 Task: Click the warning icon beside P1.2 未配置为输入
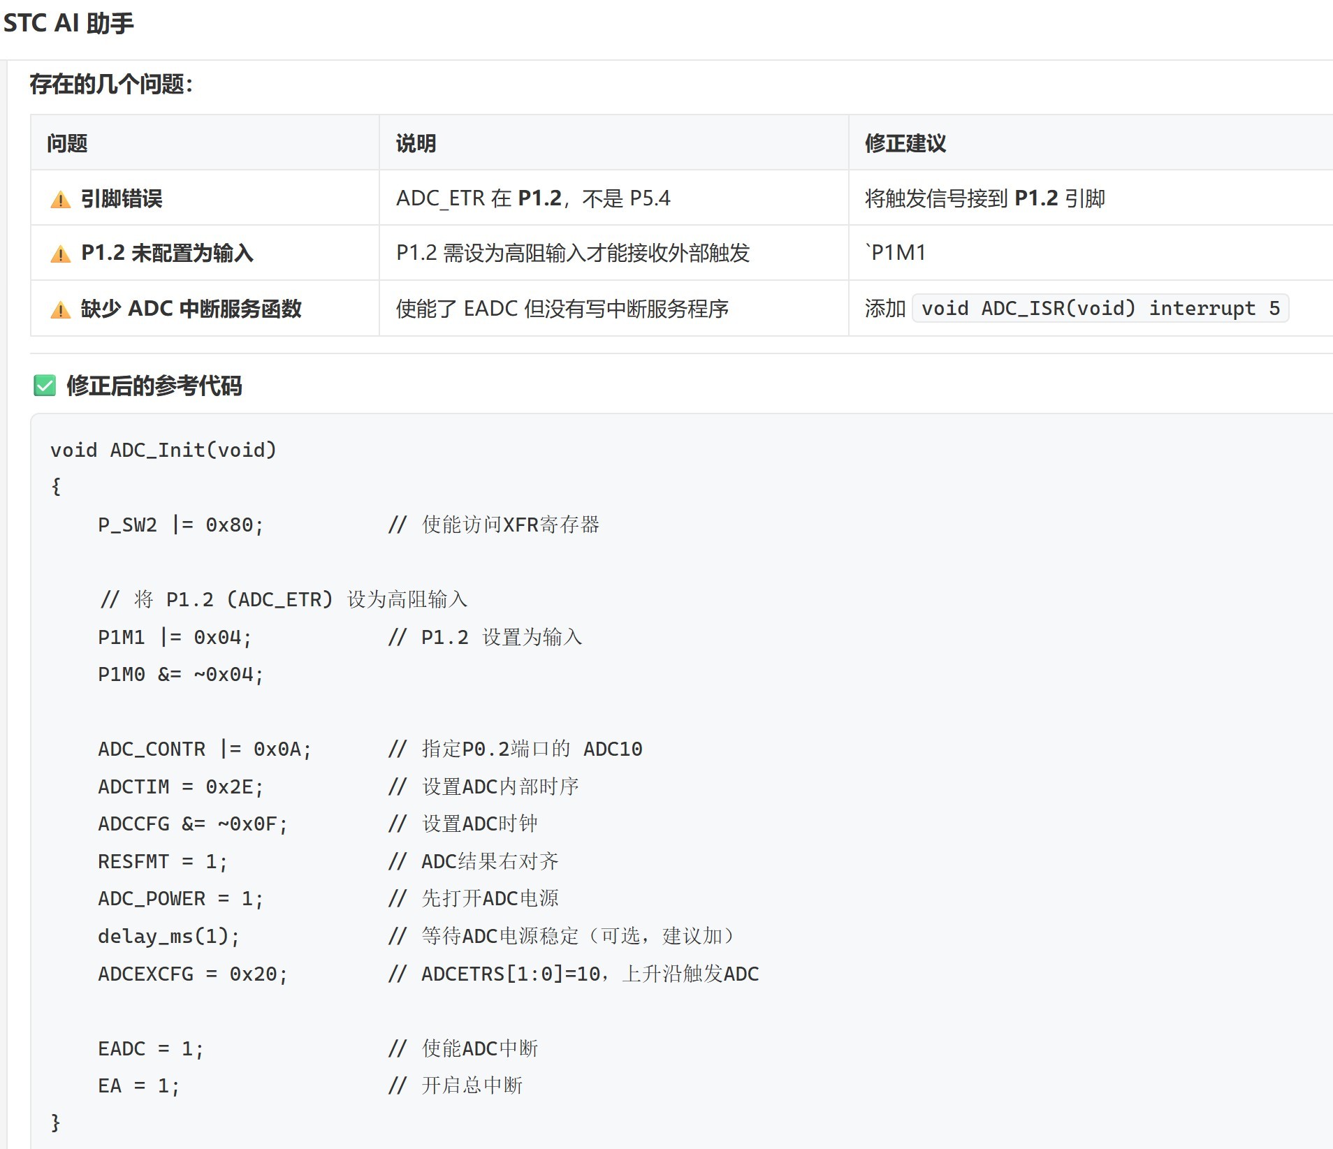coord(61,254)
